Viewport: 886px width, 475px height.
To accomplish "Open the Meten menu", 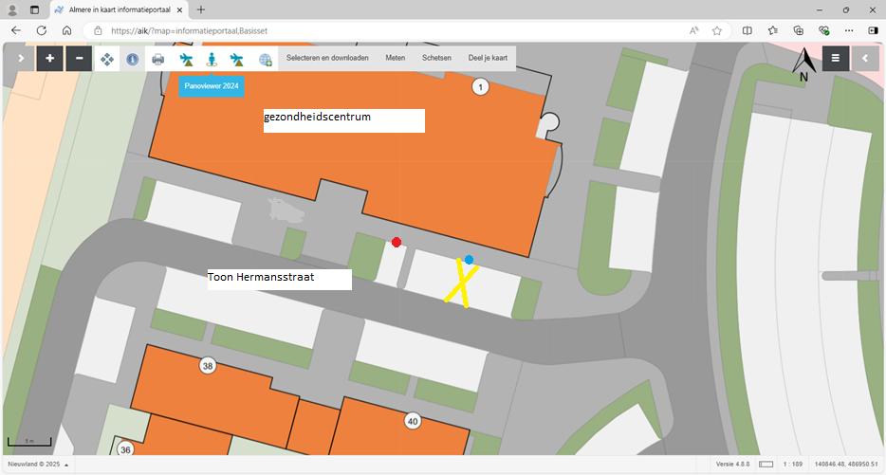I will [395, 59].
